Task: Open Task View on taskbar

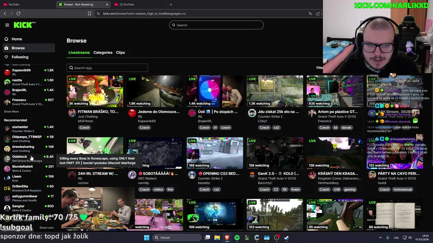Action: [207, 238]
